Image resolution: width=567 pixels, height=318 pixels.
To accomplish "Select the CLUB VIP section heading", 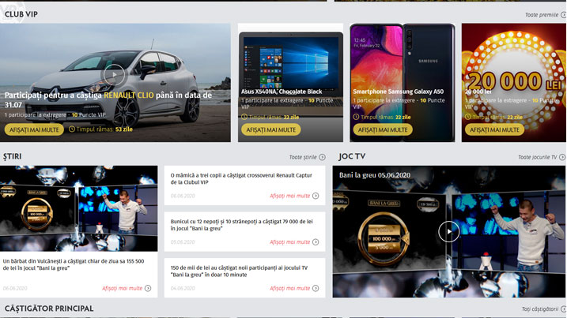I will 21,14.
